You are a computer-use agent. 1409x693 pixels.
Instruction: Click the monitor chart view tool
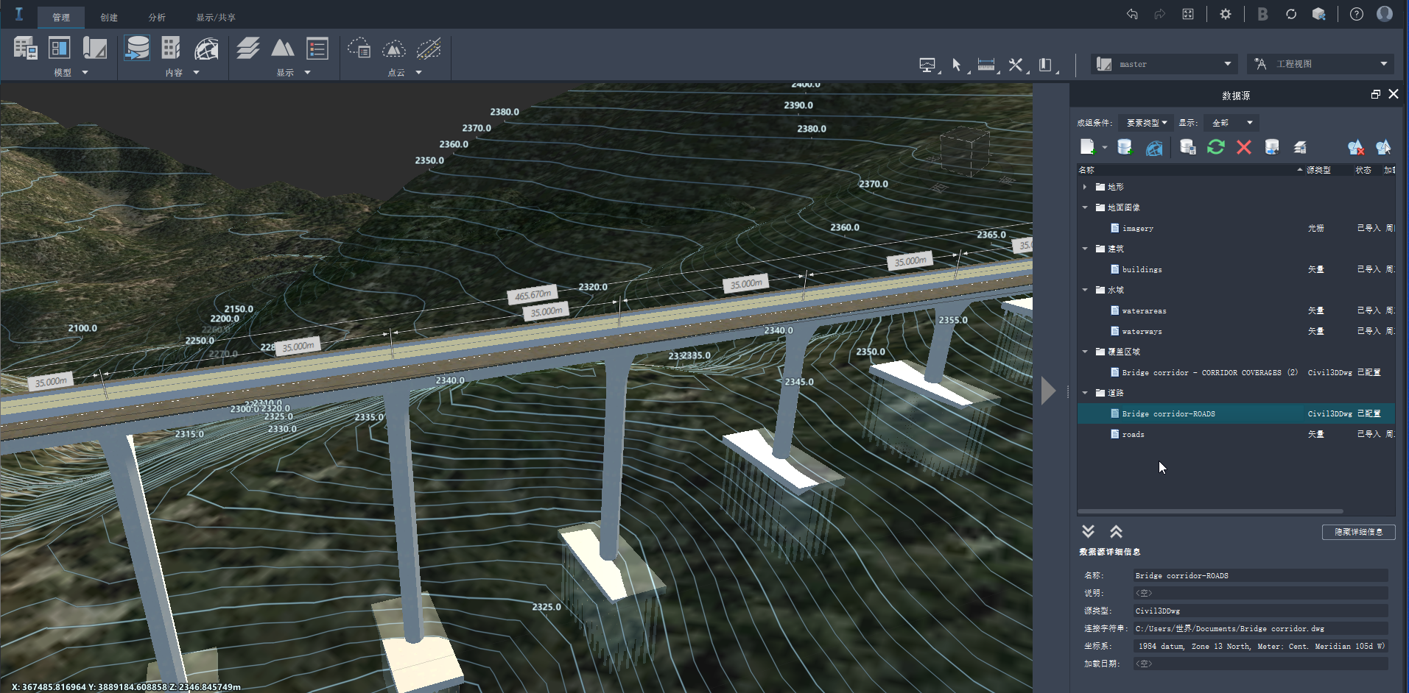point(928,65)
